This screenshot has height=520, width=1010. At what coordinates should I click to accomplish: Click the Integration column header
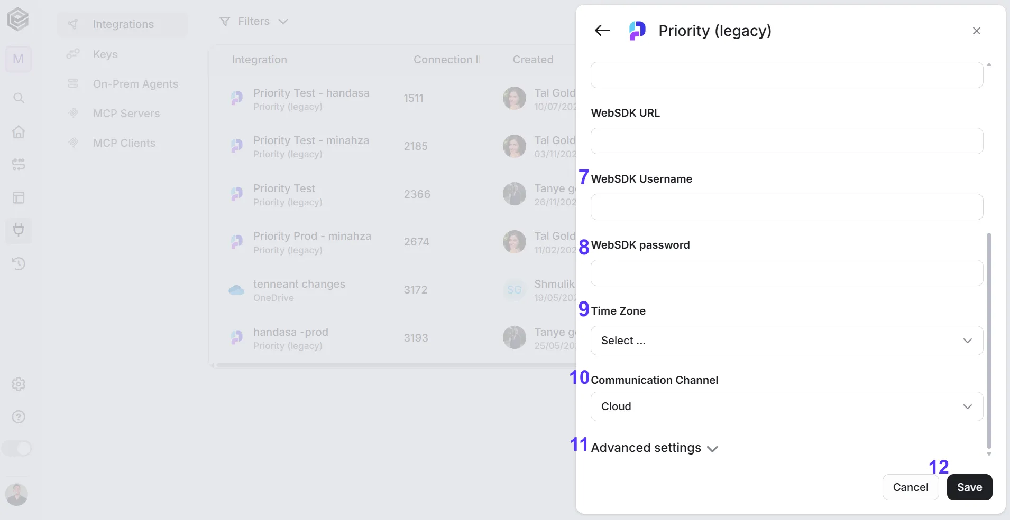(259, 60)
